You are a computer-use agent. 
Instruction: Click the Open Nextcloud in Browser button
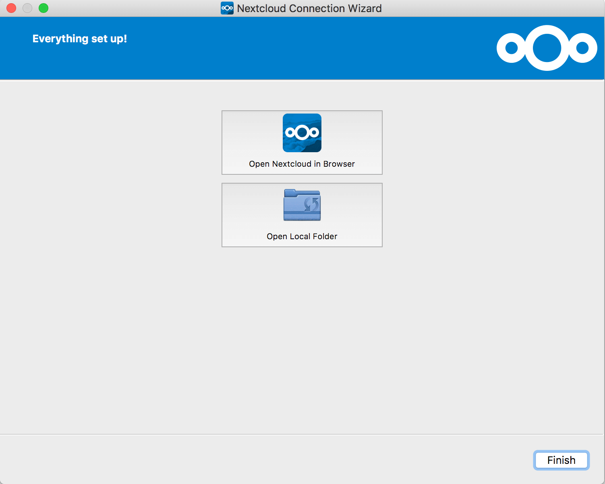click(x=302, y=143)
